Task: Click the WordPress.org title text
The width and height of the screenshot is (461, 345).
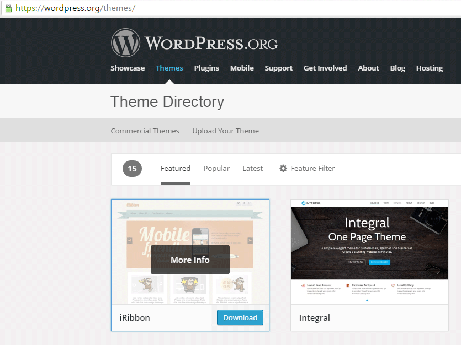Action: (211, 44)
